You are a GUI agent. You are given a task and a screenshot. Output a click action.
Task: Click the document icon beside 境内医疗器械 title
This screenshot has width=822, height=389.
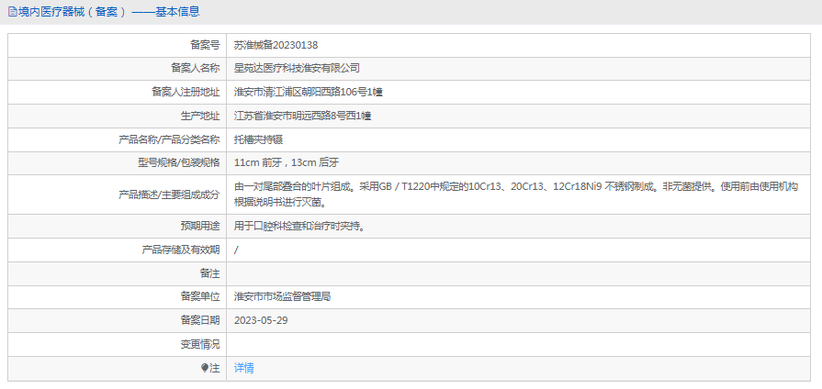12,12
